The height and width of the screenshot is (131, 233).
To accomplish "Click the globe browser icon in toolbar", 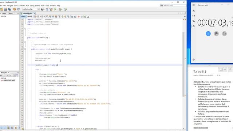I will (x=42, y=9).
